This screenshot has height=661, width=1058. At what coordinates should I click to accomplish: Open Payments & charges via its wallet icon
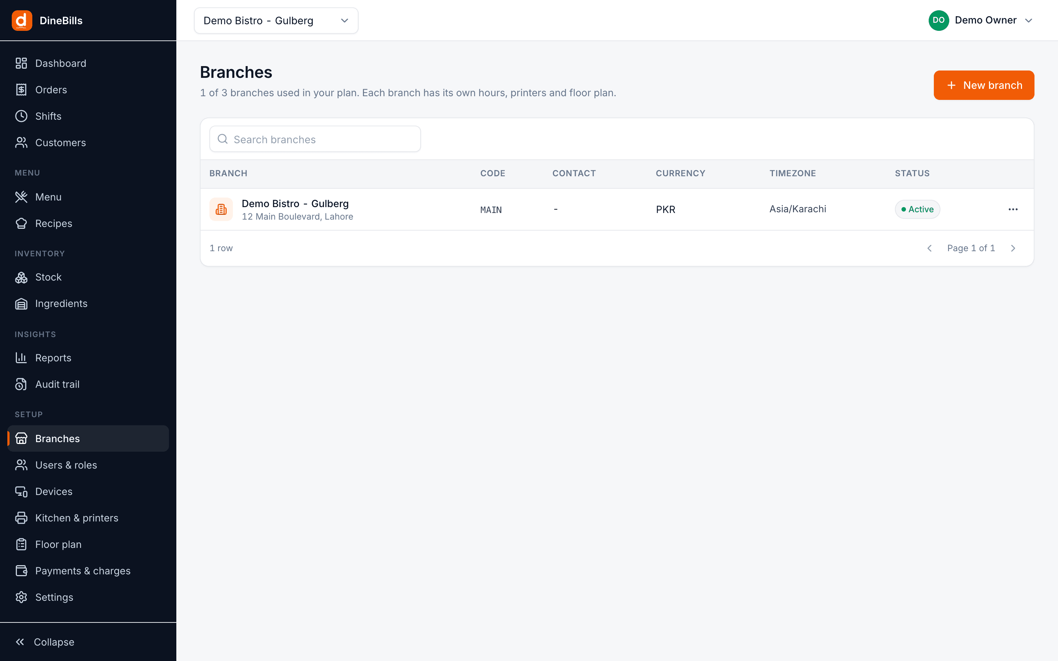[21, 571]
